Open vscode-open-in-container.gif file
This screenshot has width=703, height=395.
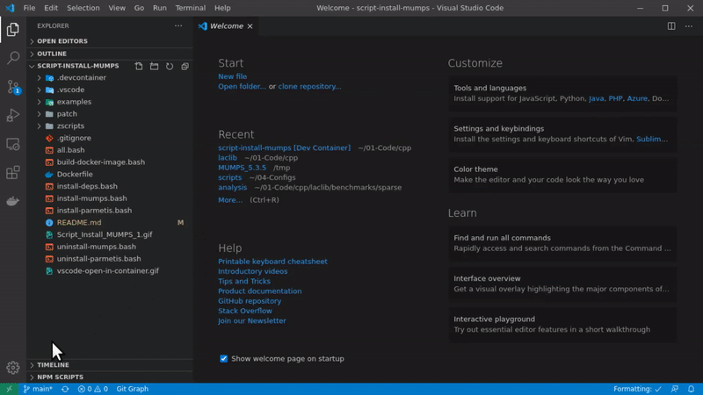click(110, 271)
